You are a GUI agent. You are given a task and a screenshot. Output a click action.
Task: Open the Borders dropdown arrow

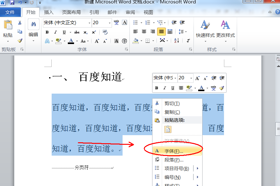click(x=153, y=41)
